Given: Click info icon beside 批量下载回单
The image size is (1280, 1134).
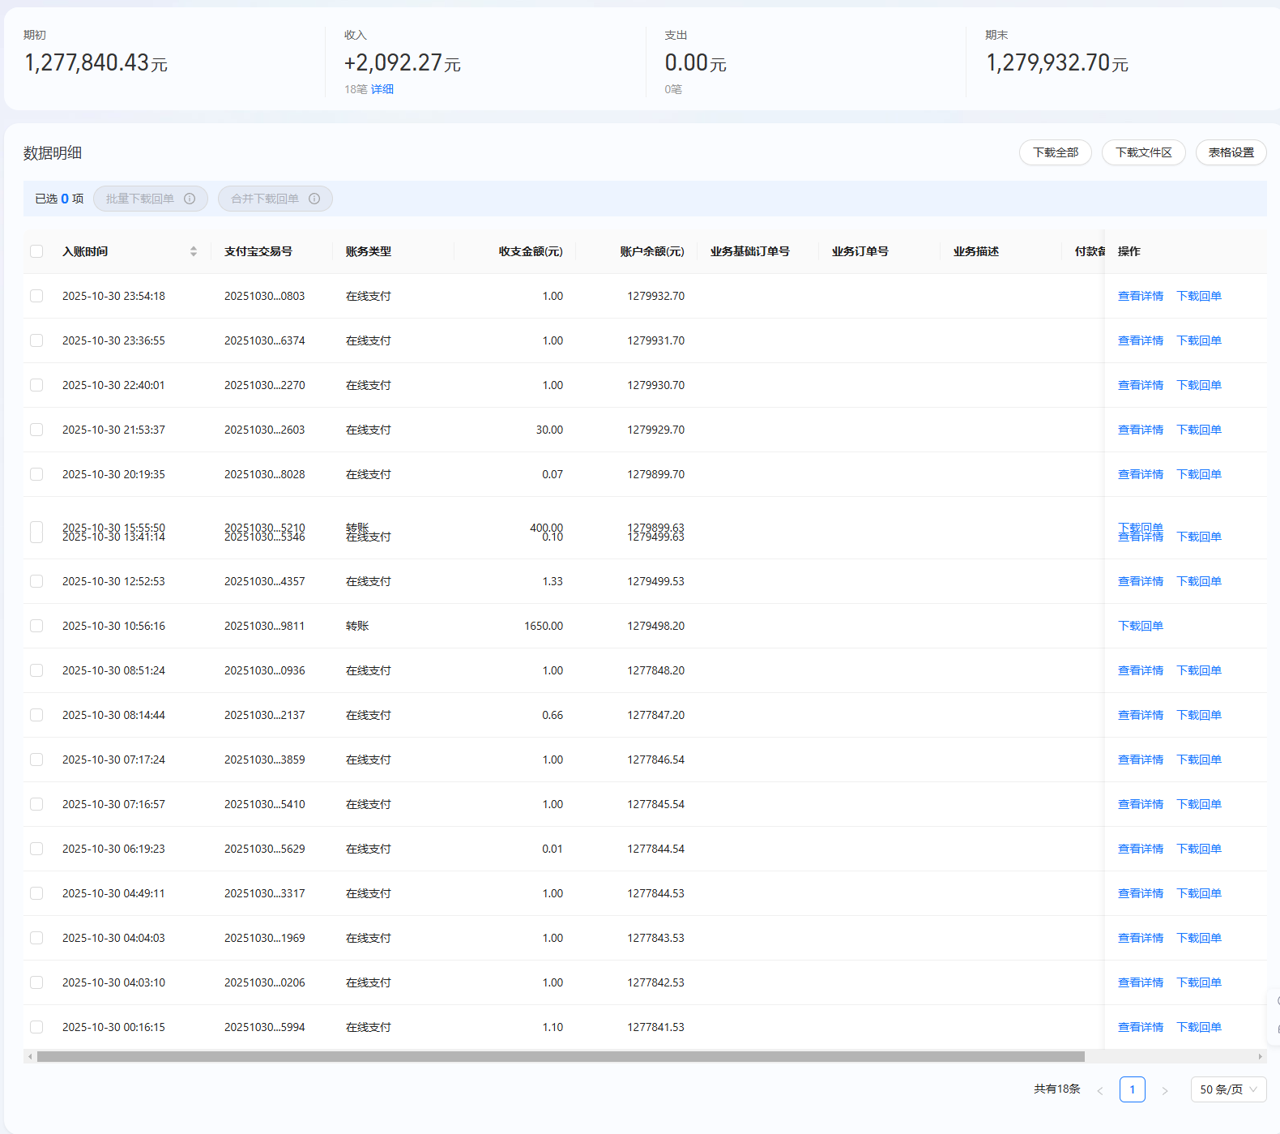Looking at the screenshot, I should click(190, 199).
